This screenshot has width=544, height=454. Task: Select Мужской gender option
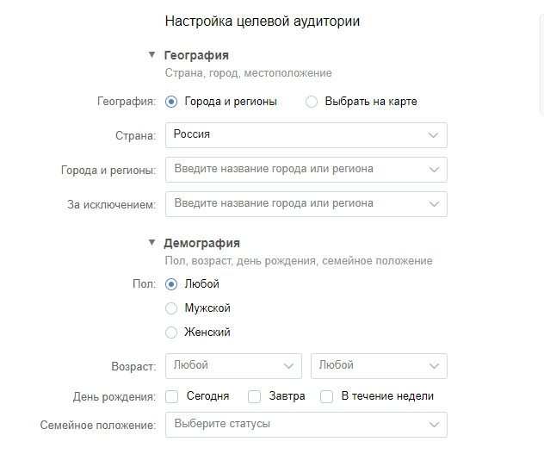coord(171,308)
